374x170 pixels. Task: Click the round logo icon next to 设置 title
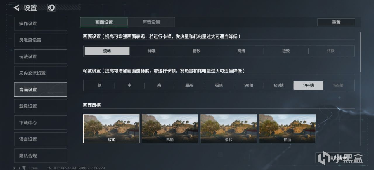pos(51,8)
